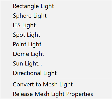
Task: Select the Dome Light entry
Action: [x=56, y=54]
